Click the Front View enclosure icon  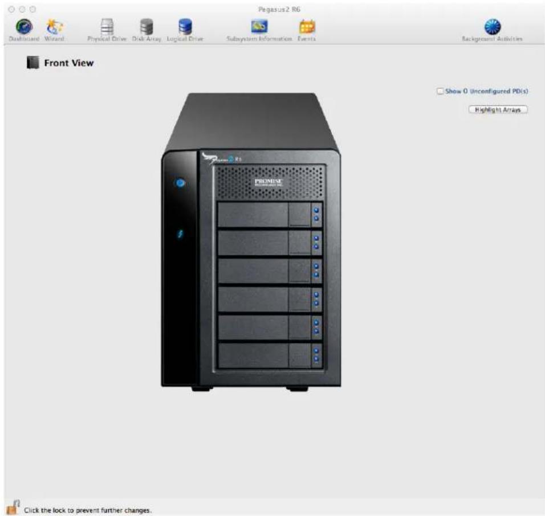[x=32, y=63]
